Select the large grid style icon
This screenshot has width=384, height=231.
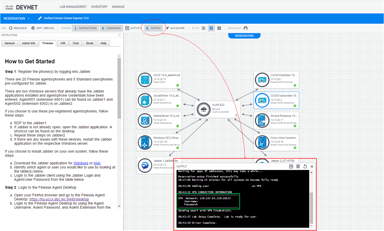pos(219,28)
